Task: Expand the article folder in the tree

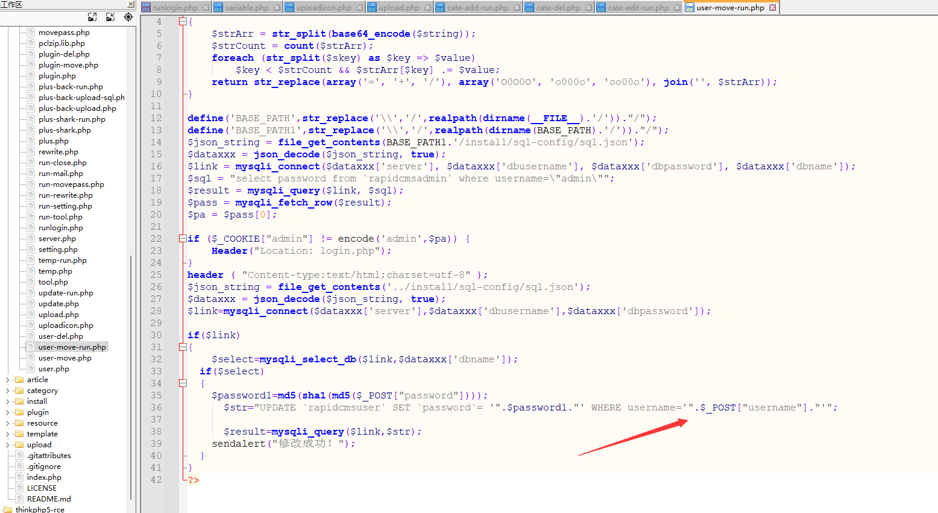Action: pyautogui.click(x=7, y=379)
